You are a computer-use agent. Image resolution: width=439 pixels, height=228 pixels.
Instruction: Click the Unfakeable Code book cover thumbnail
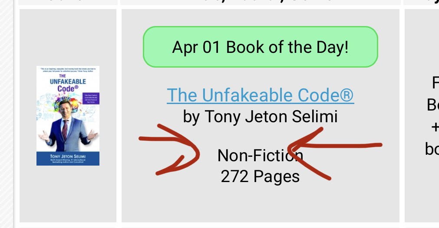[68, 116]
